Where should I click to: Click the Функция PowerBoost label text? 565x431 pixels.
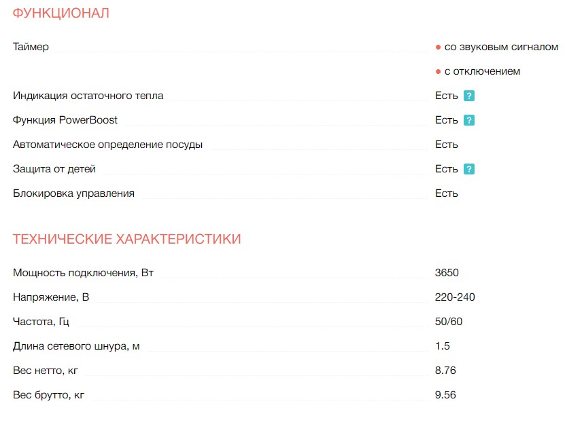pos(65,120)
